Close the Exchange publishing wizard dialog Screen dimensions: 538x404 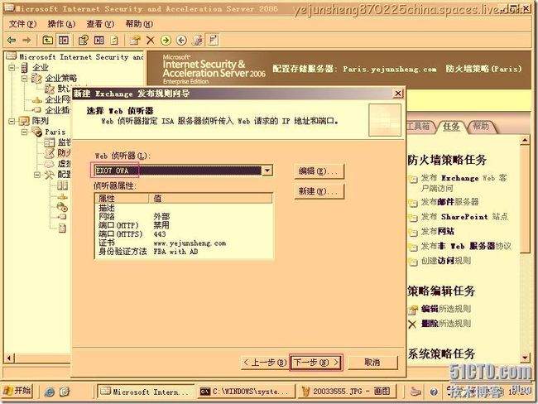[x=397, y=94]
